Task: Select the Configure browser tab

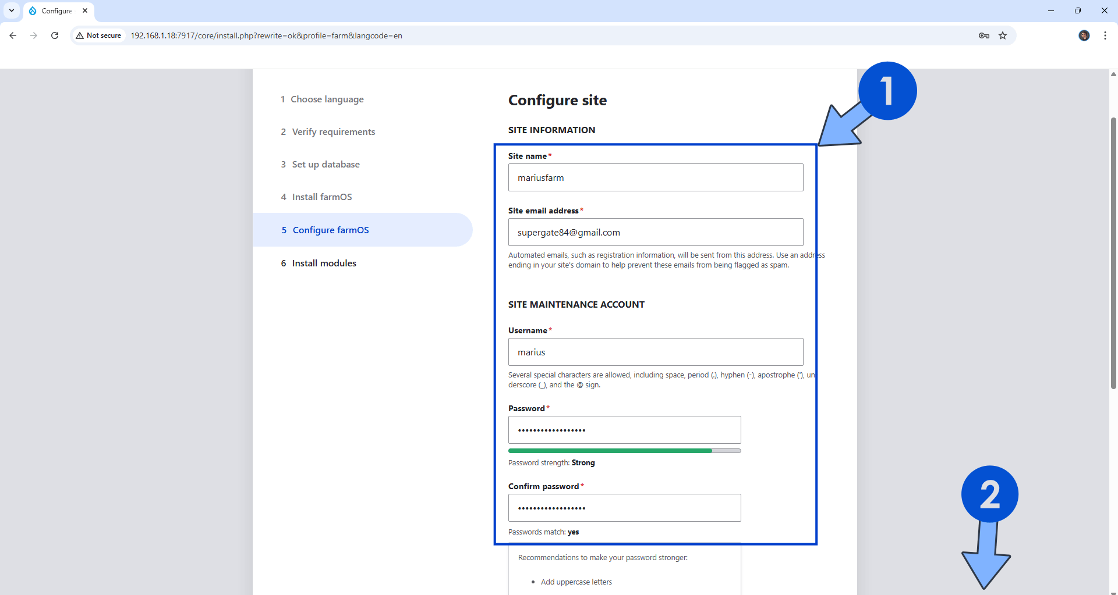Action: tap(58, 10)
